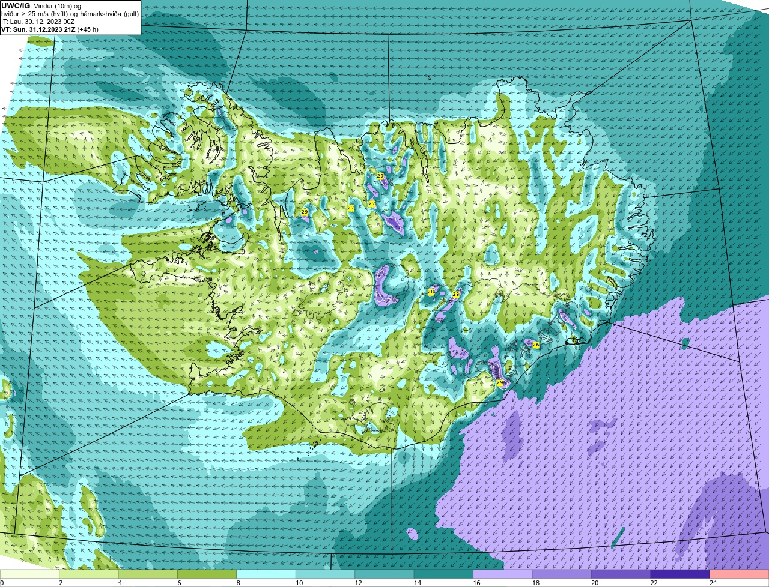Click the legend tick label '4'
The width and height of the screenshot is (769, 587).
tap(119, 582)
